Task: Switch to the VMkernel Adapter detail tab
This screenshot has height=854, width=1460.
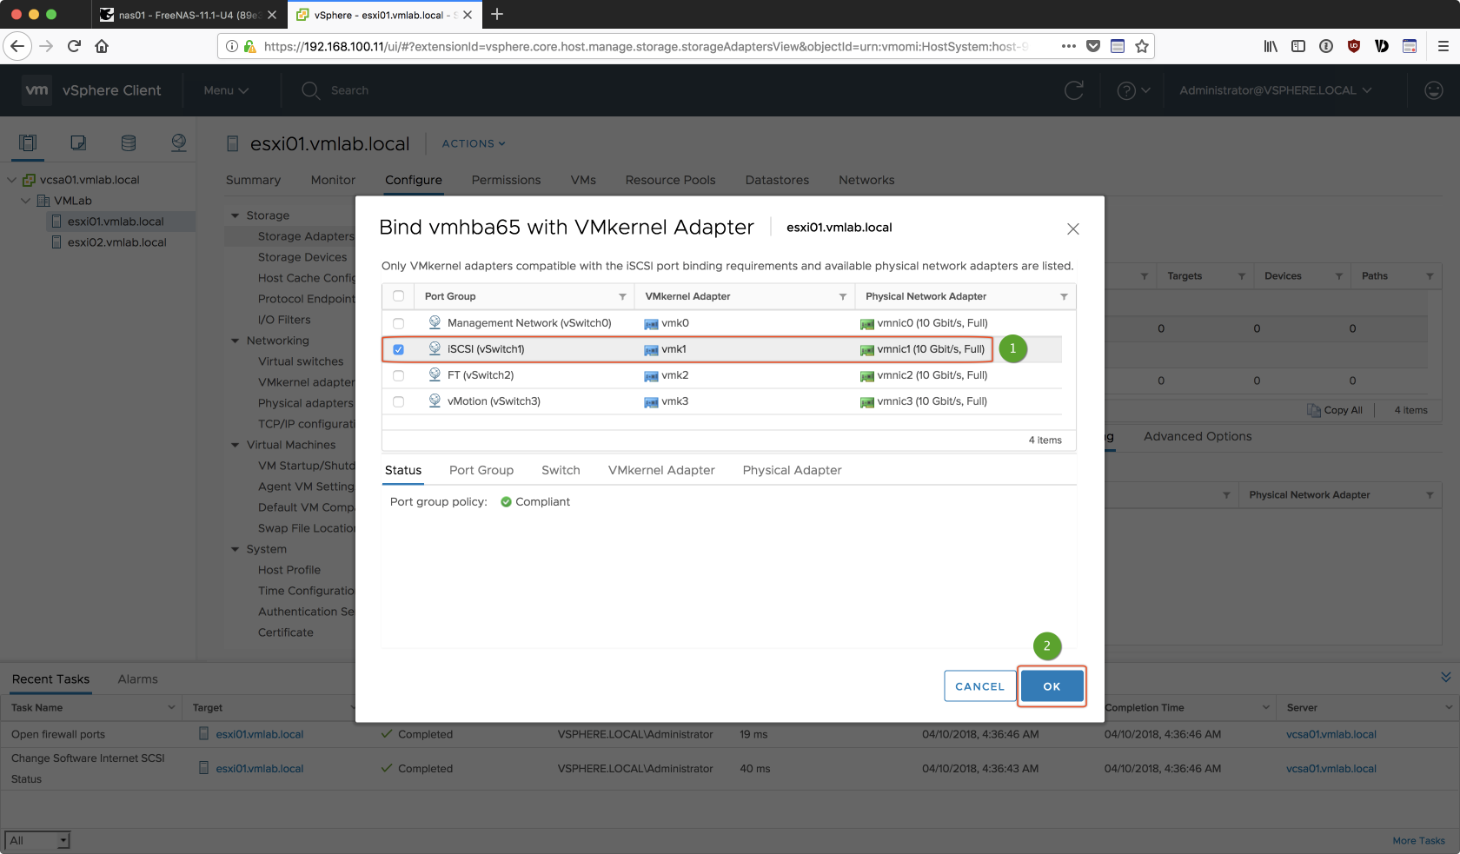Action: (x=661, y=470)
